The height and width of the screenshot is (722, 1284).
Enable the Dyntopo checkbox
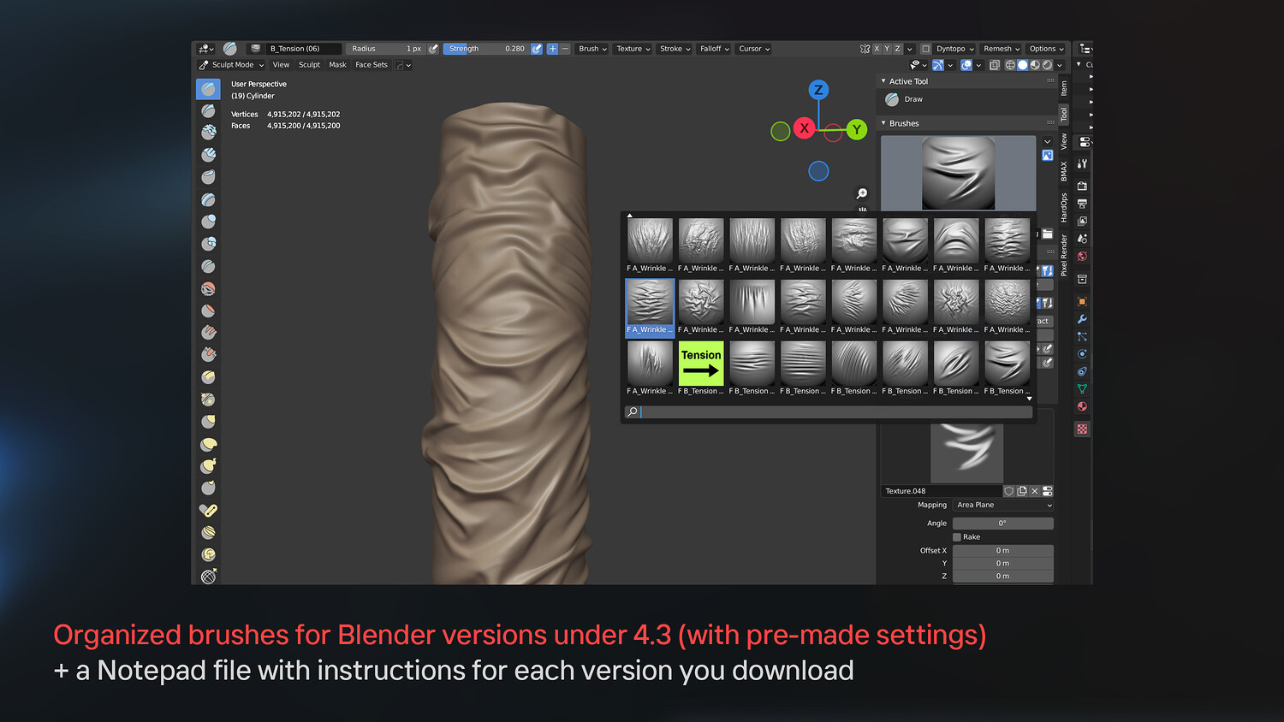click(925, 49)
